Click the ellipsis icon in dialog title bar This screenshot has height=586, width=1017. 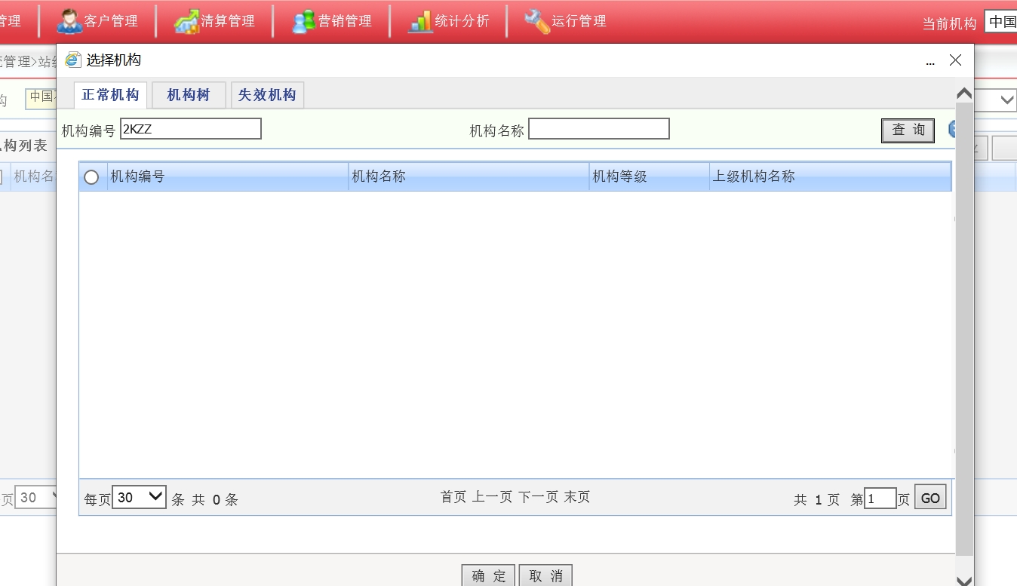pos(930,61)
